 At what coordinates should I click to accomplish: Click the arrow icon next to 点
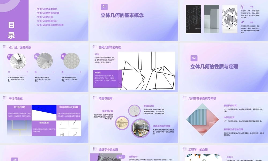(x=27, y=72)
